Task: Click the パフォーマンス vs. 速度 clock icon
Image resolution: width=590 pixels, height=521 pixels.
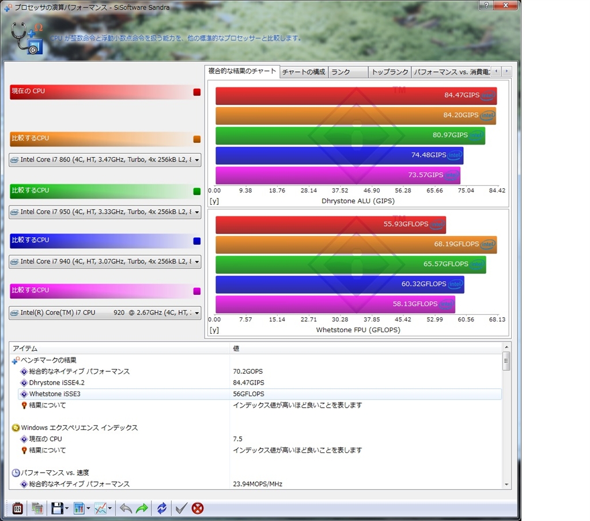Action: [x=16, y=473]
